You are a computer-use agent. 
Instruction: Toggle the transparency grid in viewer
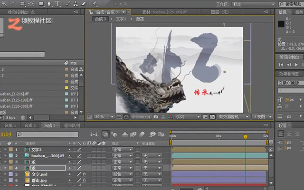tap(212, 117)
